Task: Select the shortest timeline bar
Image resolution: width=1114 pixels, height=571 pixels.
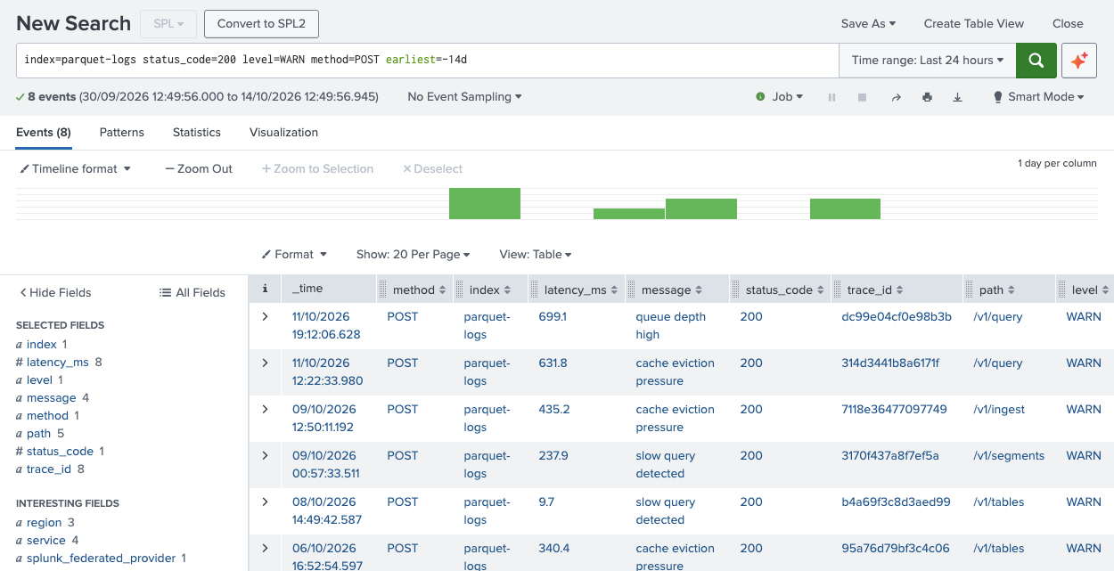Action: click(x=629, y=214)
